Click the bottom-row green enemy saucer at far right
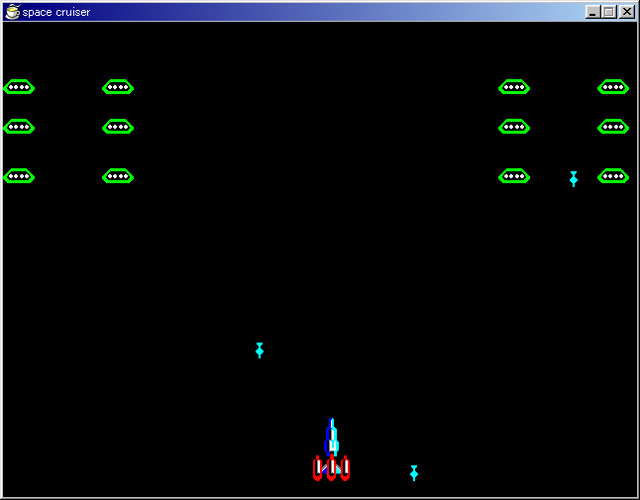 tap(613, 176)
